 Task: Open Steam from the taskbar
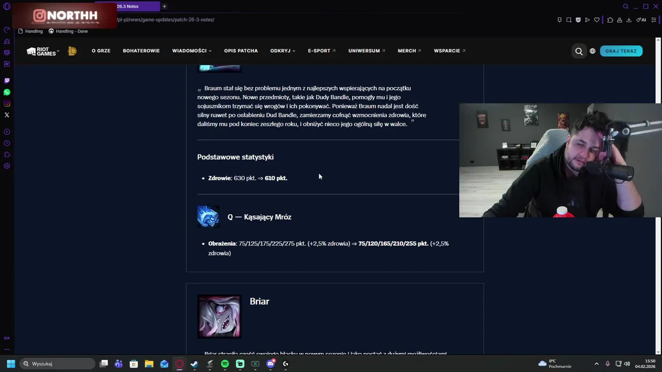194,364
